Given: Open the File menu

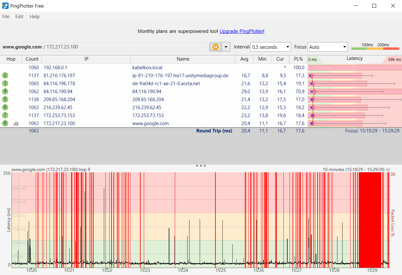Looking at the screenshot, I should (x=6, y=17).
